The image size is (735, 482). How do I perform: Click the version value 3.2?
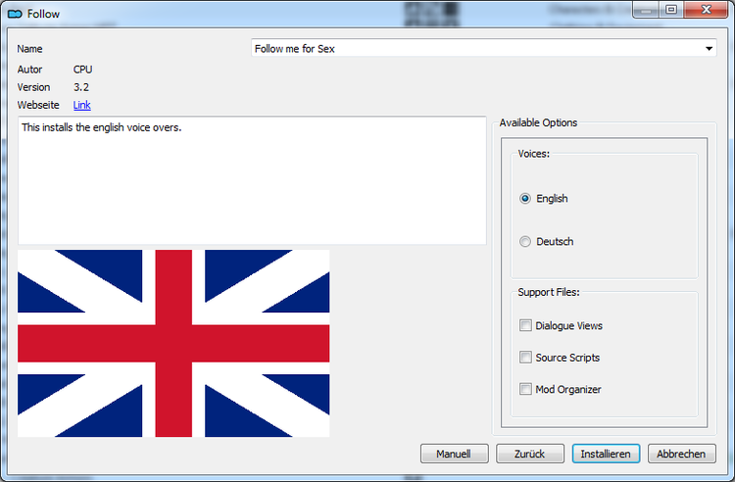click(x=81, y=87)
